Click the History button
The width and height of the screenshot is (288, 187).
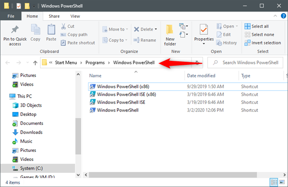click(227, 43)
